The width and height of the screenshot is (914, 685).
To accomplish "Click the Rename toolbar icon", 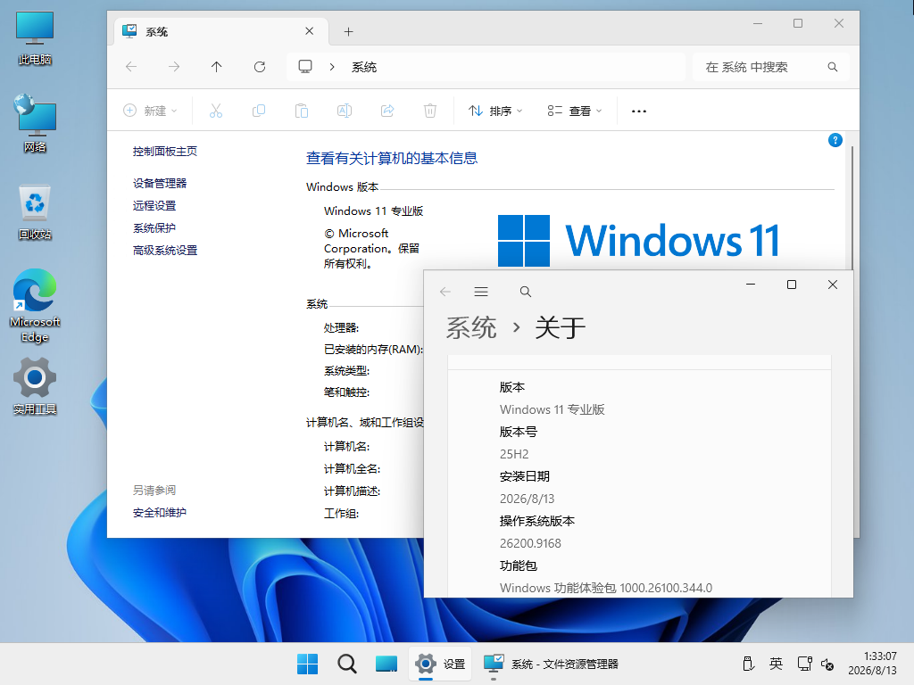I will pyautogui.click(x=345, y=111).
